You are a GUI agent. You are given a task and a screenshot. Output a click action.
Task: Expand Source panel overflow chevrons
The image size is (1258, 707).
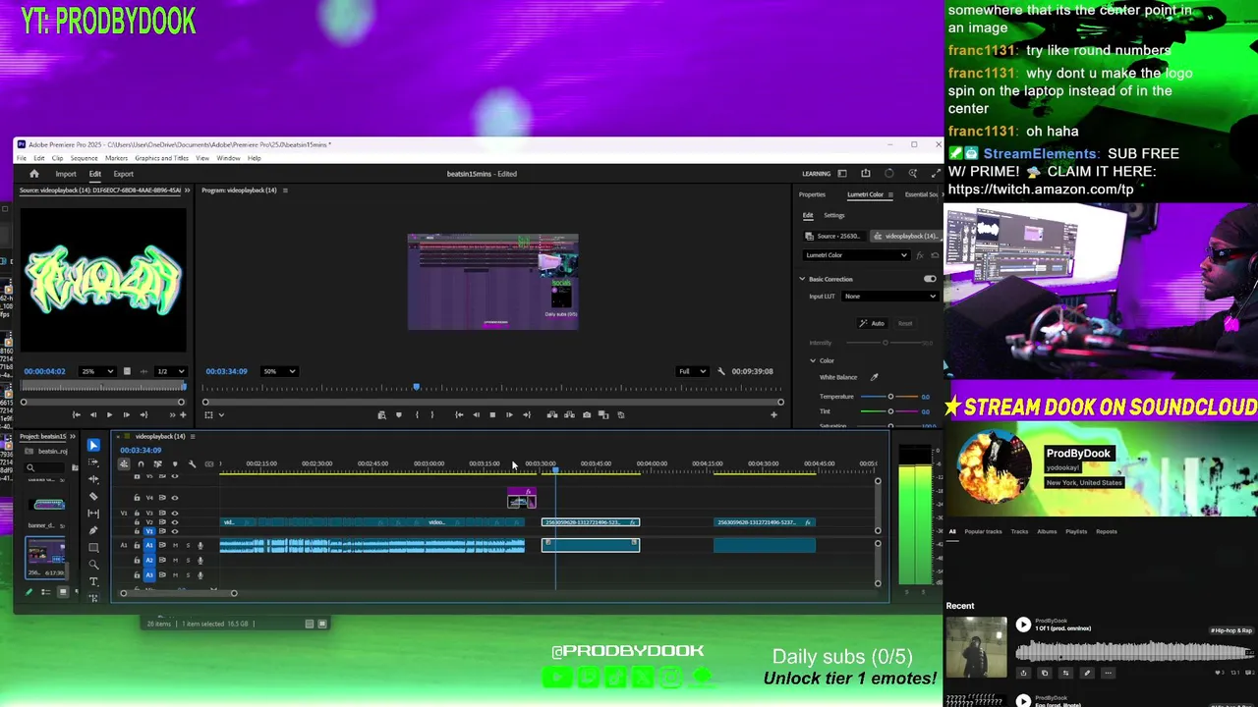[187, 190]
